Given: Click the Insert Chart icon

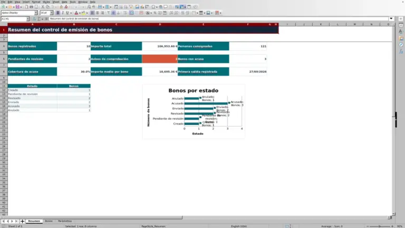Looking at the screenshot, I should (142, 7).
